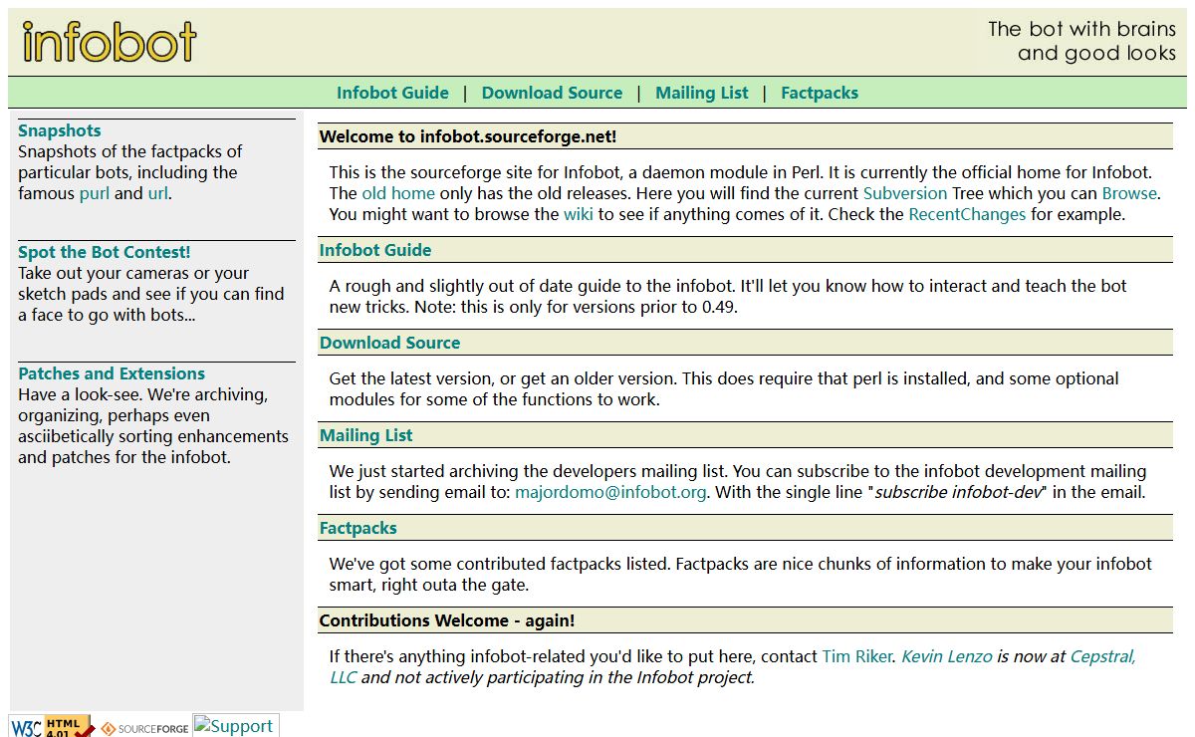The width and height of the screenshot is (1195, 737).
Task: Open Factpacks in top navigation
Action: coord(819,93)
